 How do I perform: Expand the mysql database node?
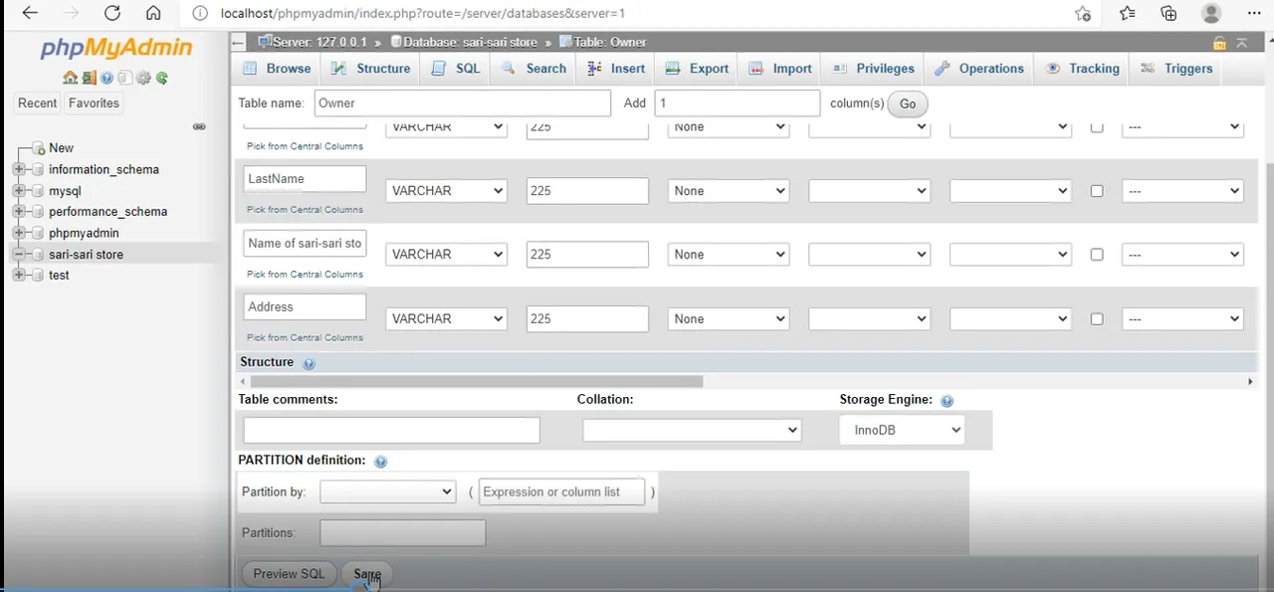point(19,191)
